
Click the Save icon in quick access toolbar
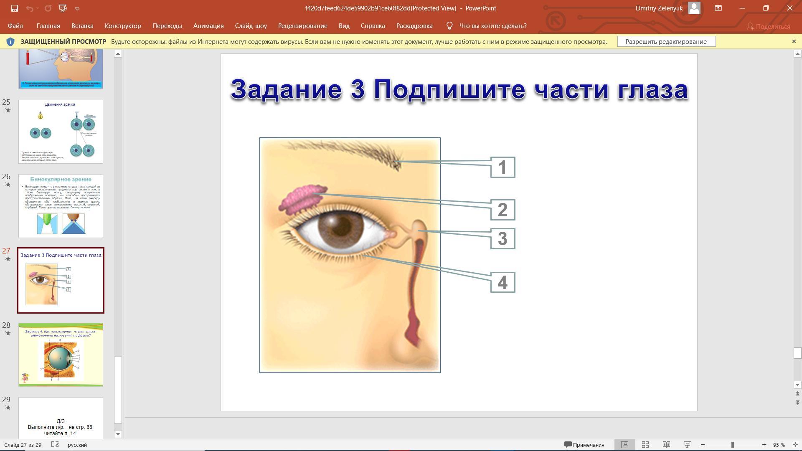14,8
